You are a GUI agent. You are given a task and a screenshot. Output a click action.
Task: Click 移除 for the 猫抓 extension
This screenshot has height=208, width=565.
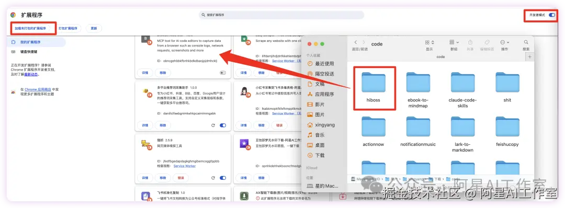(163, 178)
